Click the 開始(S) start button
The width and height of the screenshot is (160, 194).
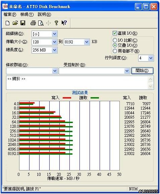point(142,71)
